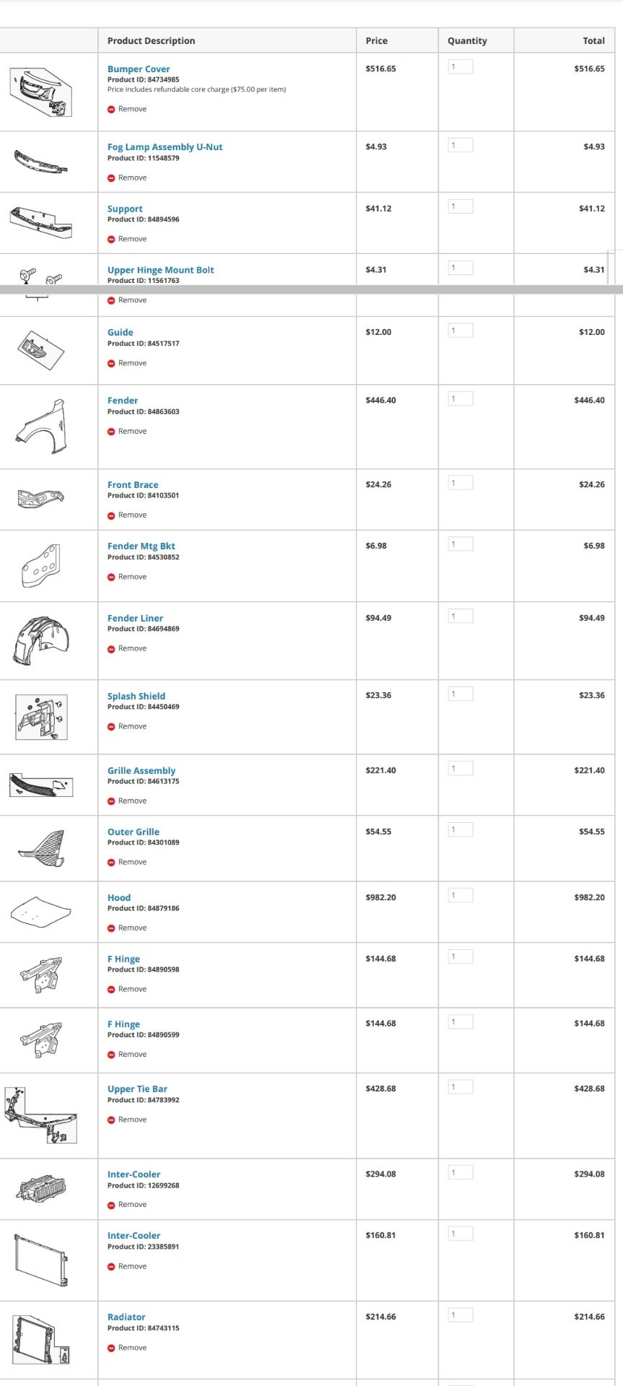Viewport: 623px width, 1386px height.
Task: Click the red remove icon under Radiator
Action: (111, 1348)
